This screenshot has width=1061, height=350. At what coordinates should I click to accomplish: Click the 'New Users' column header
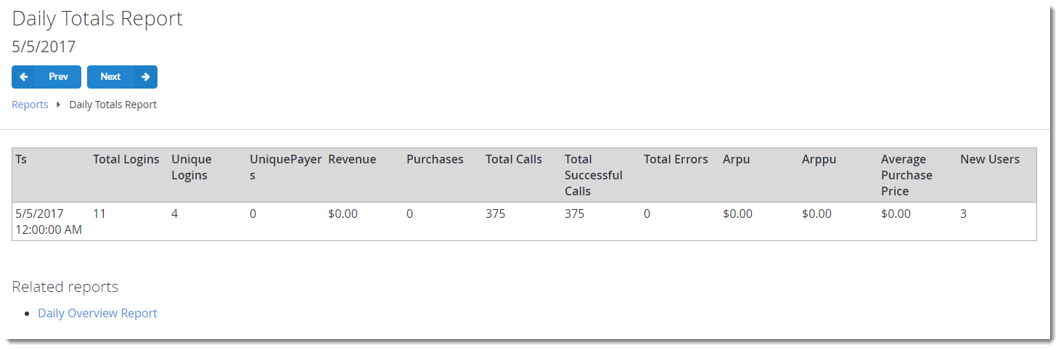tap(990, 159)
